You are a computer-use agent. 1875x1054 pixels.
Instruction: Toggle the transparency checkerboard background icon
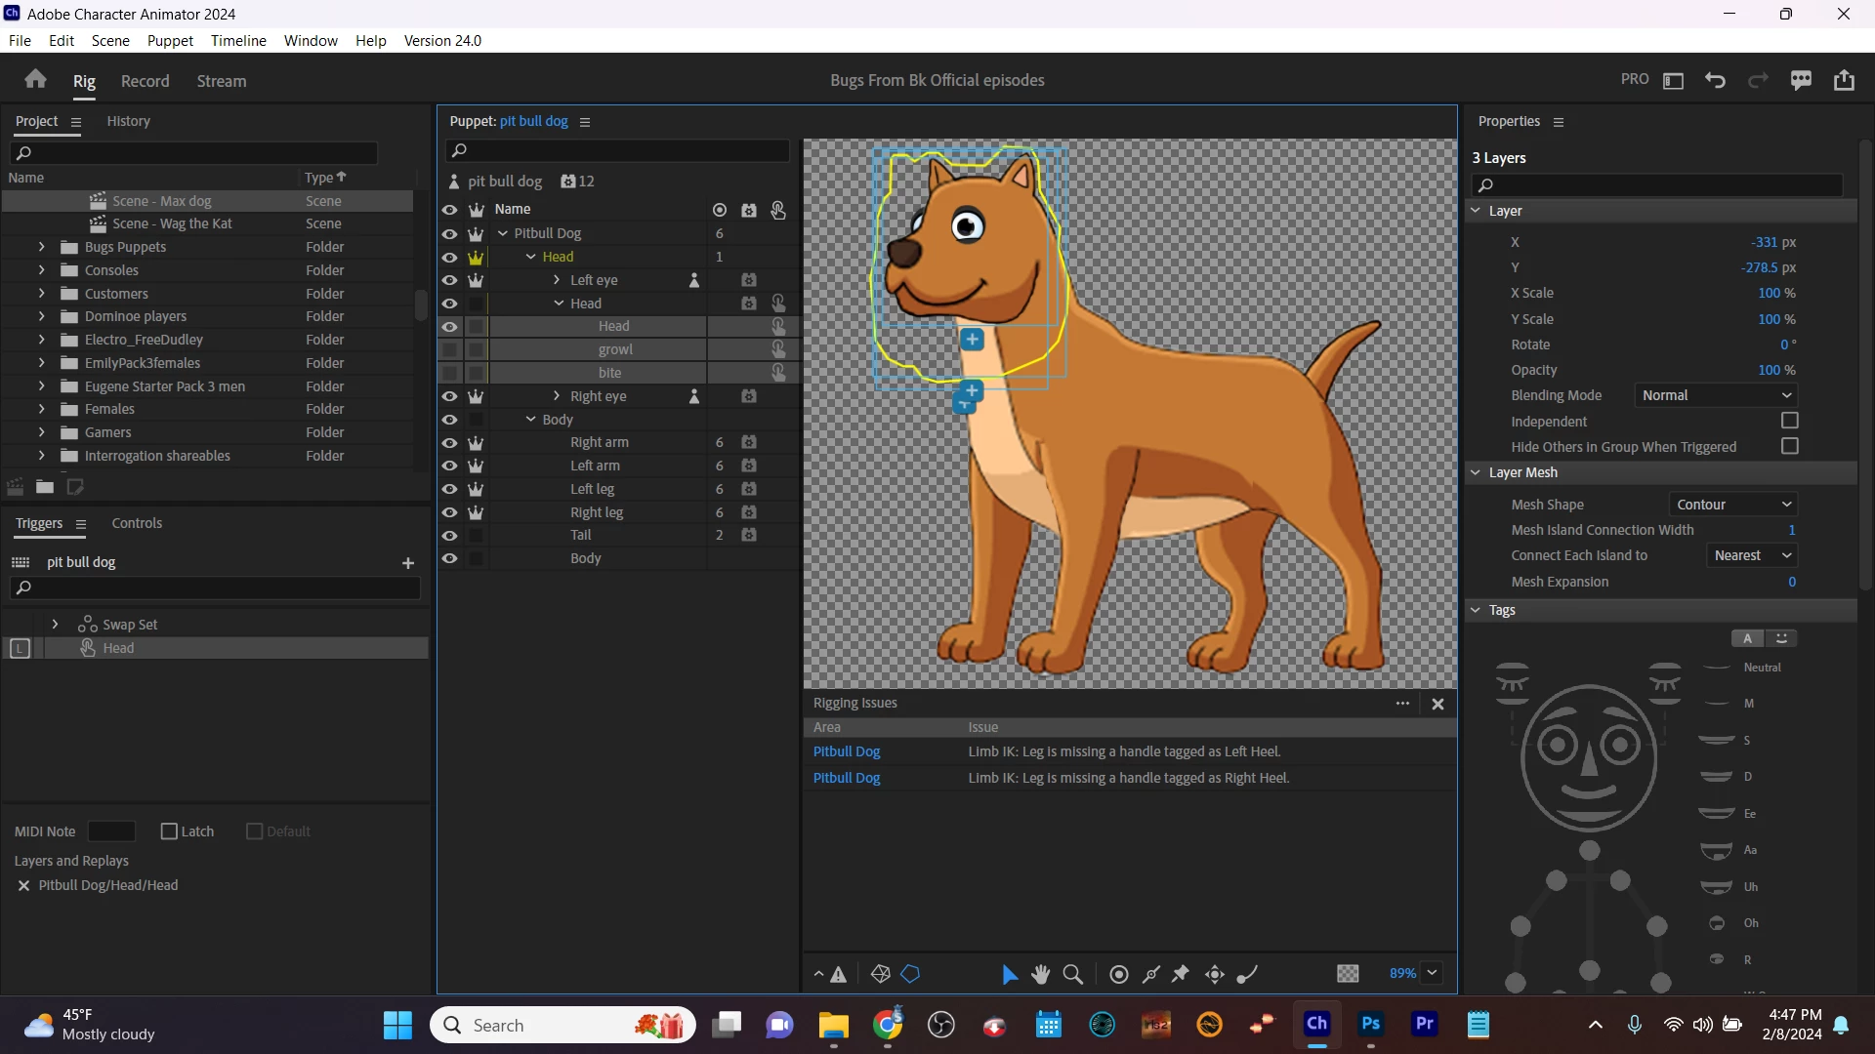[x=1348, y=974]
